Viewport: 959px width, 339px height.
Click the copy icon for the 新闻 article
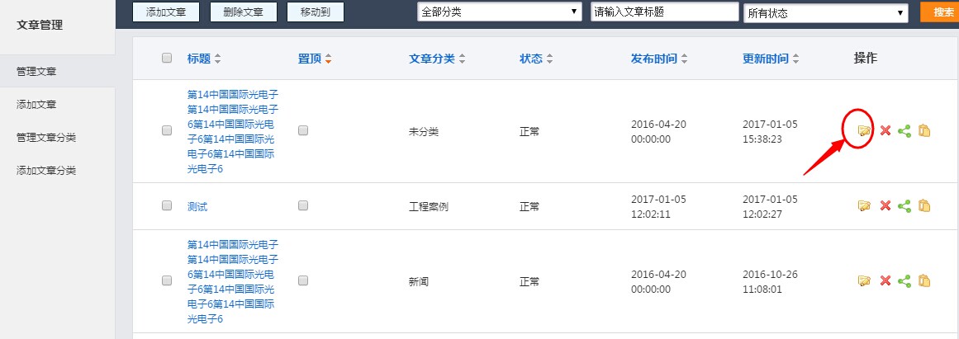point(924,281)
